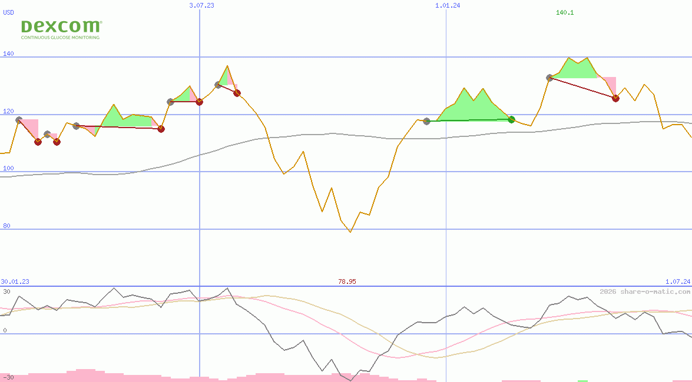The height and width of the screenshot is (382, 692).
Task: Click the green 140.1 profit label
Action: click(x=564, y=12)
